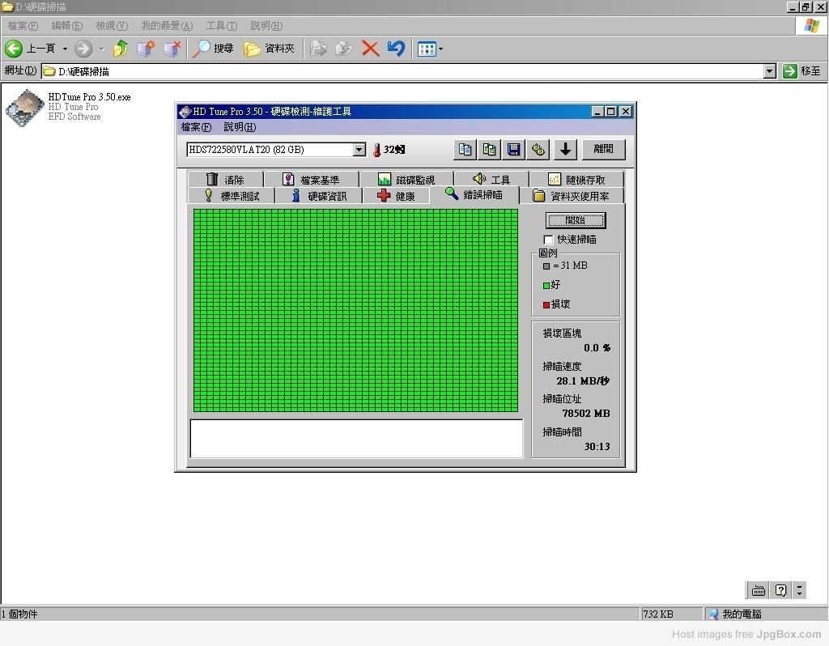Image resolution: width=829 pixels, height=646 pixels.
Task: Expand the Explorer views button dropdown
Action: 440,49
